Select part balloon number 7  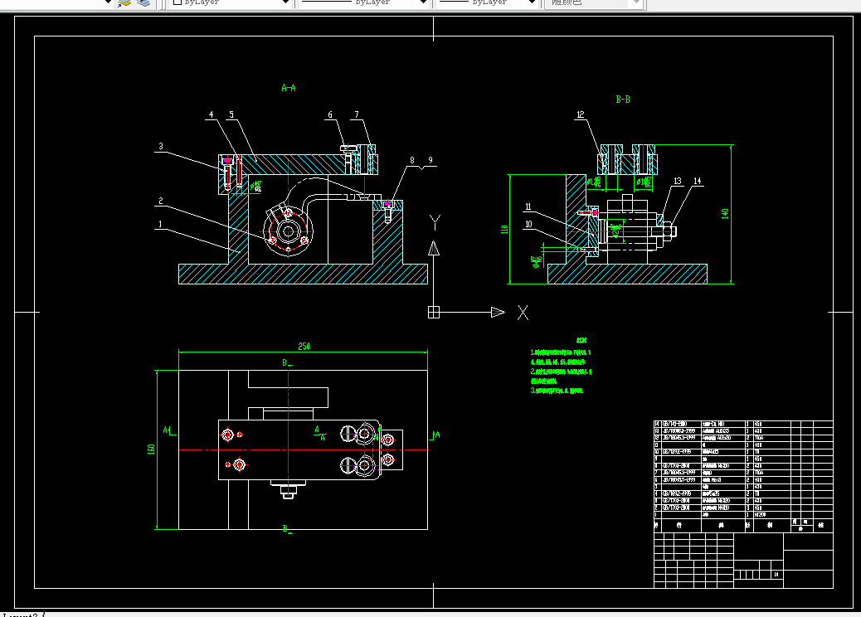pos(357,114)
